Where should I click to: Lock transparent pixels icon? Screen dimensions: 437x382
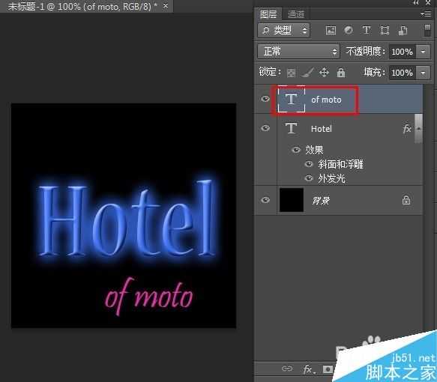292,73
